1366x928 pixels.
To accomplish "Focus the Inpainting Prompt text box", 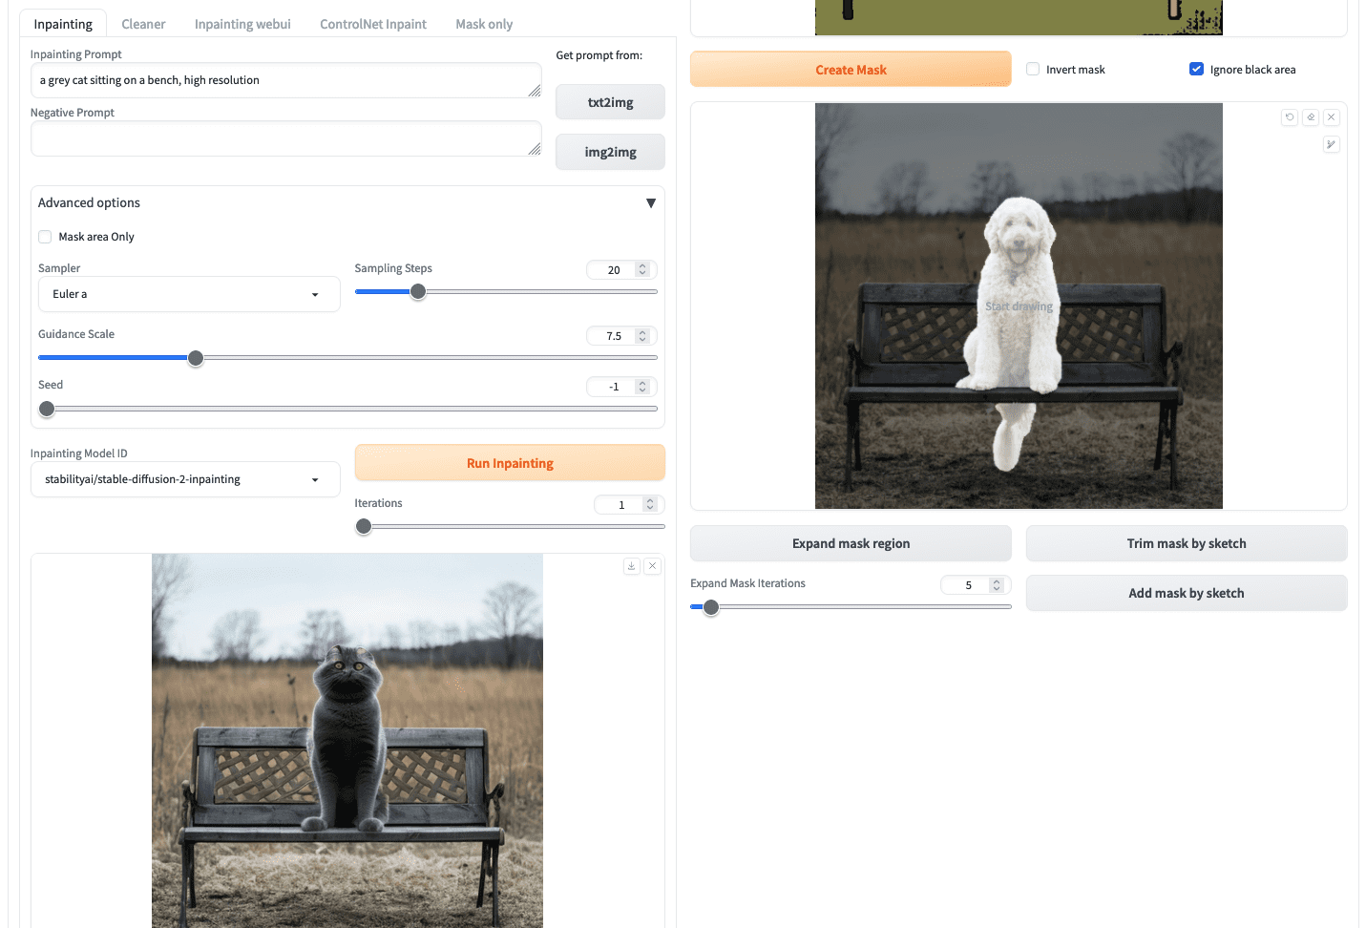I will coord(286,80).
